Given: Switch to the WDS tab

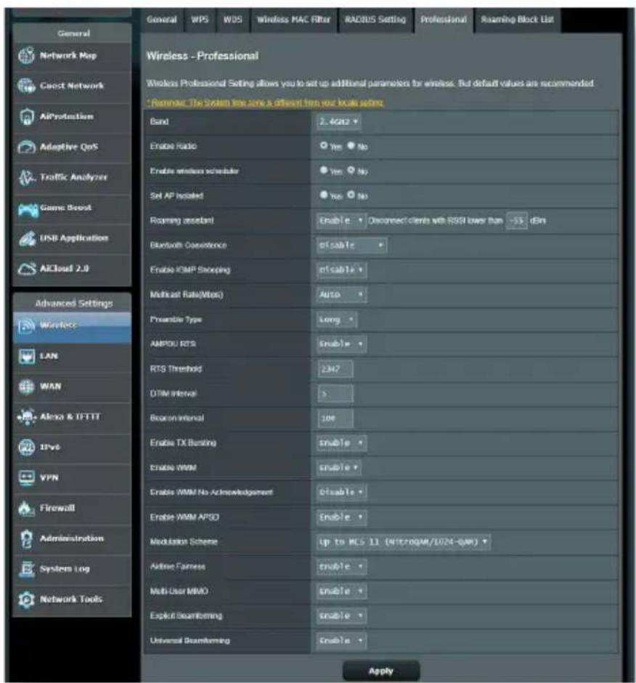Looking at the screenshot, I should tap(233, 20).
